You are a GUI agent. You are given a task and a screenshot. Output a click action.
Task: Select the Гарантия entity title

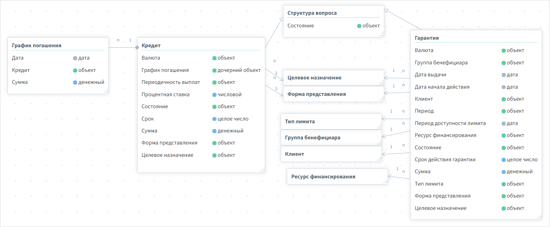point(426,38)
